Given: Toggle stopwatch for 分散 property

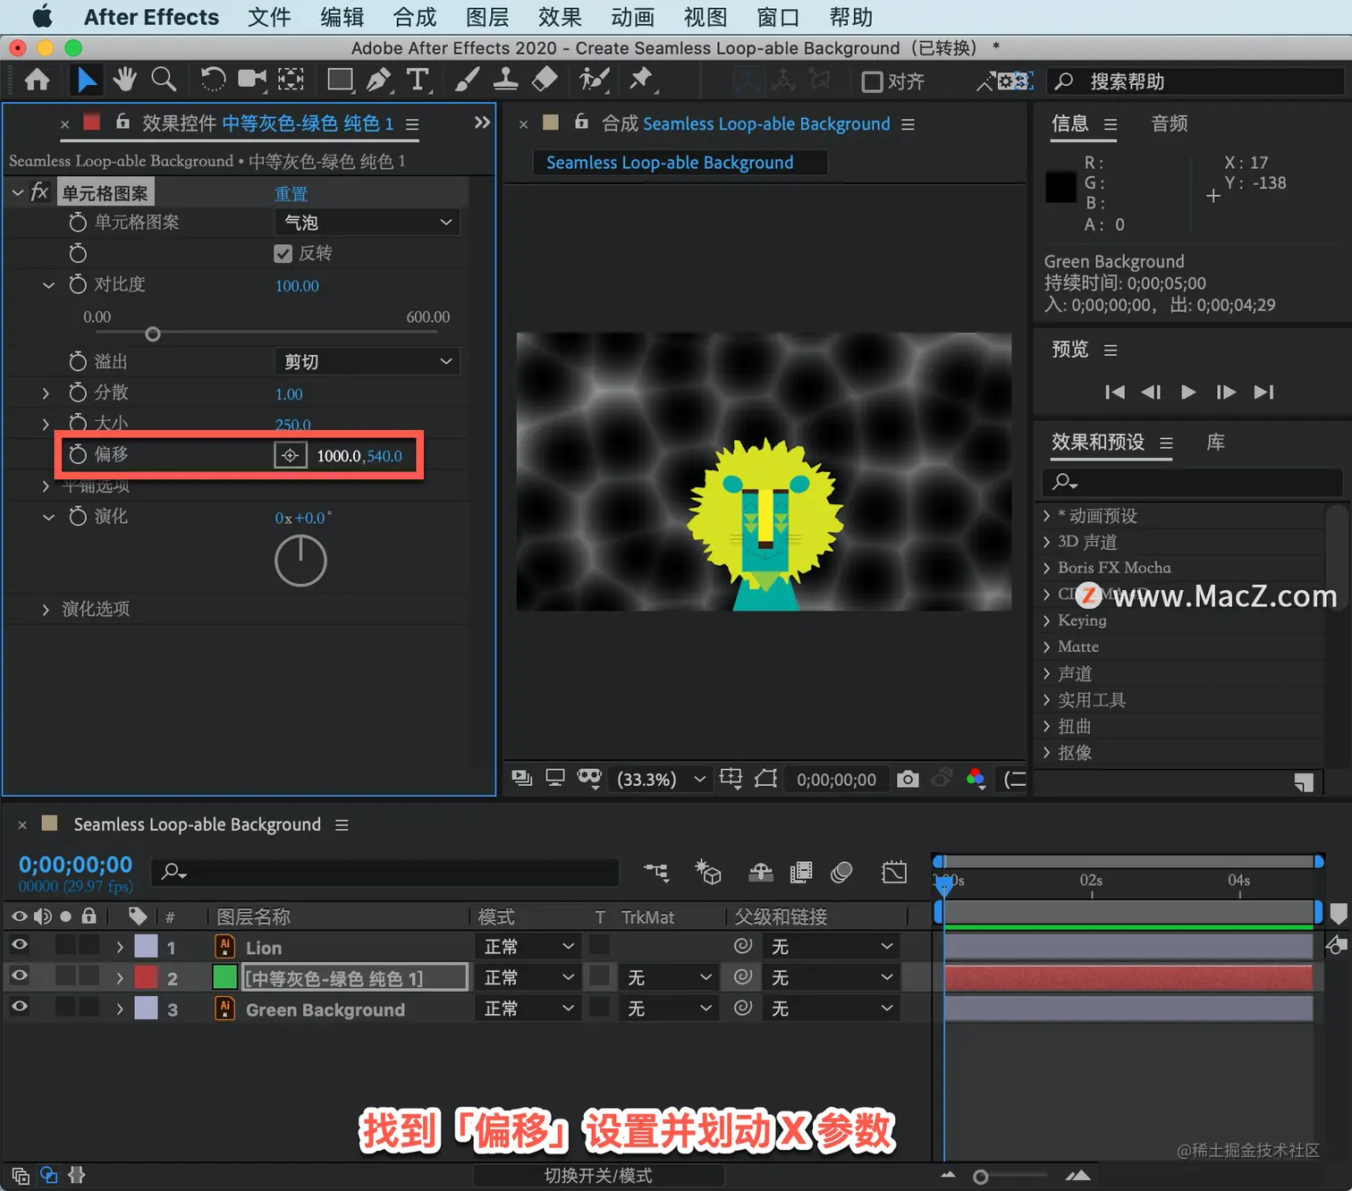Looking at the screenshot, I should coord(78,393).
